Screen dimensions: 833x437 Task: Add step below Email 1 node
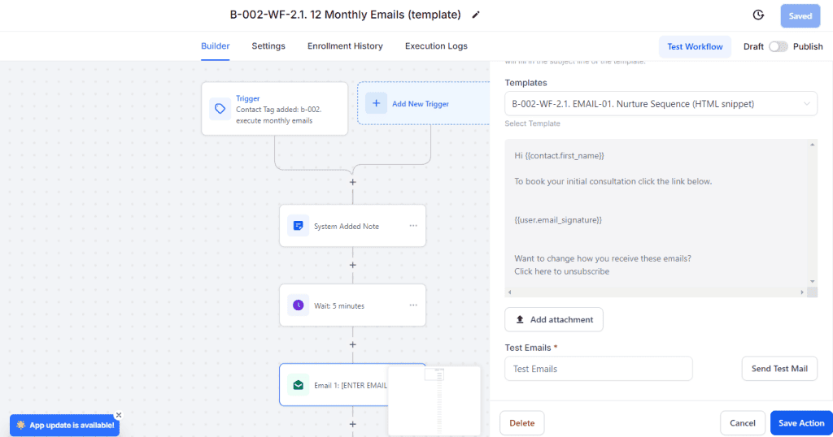[353, 424]
